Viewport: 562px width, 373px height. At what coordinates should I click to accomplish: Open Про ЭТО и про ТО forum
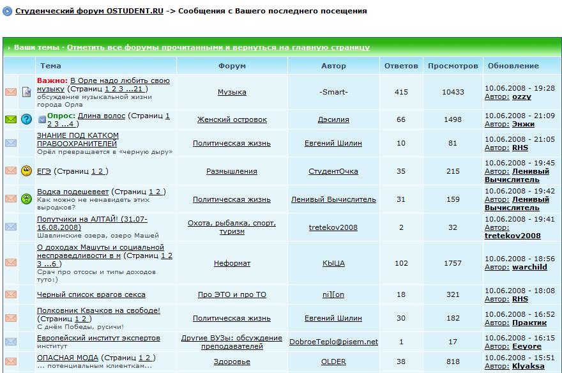click(232, 294)
